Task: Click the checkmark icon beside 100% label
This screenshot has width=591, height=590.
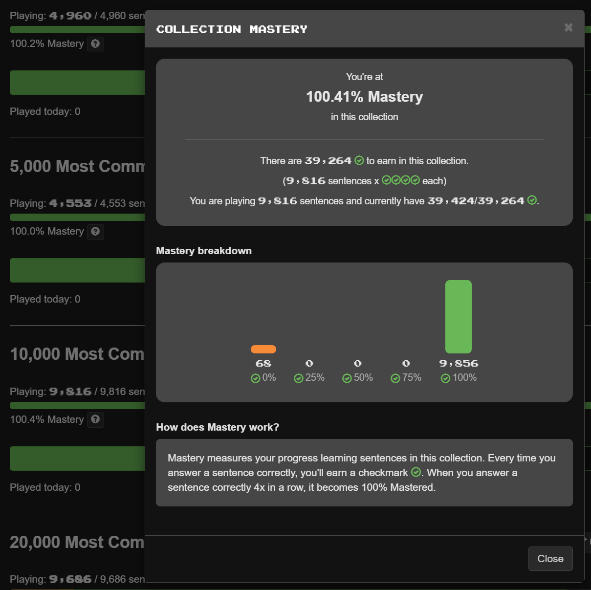Action: click(445, 378)
